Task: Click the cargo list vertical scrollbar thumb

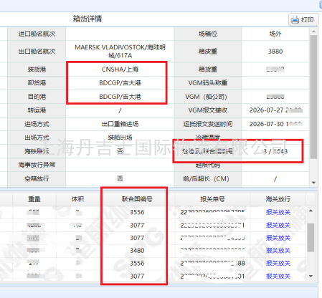Action: (311, 237)
